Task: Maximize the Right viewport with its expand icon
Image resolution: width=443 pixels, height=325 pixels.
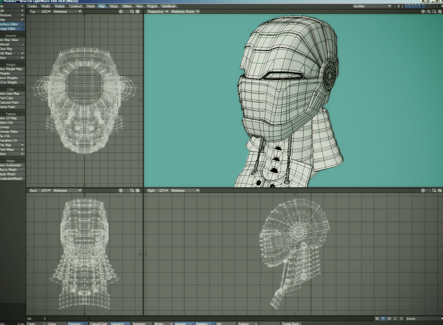Action: 440,191
